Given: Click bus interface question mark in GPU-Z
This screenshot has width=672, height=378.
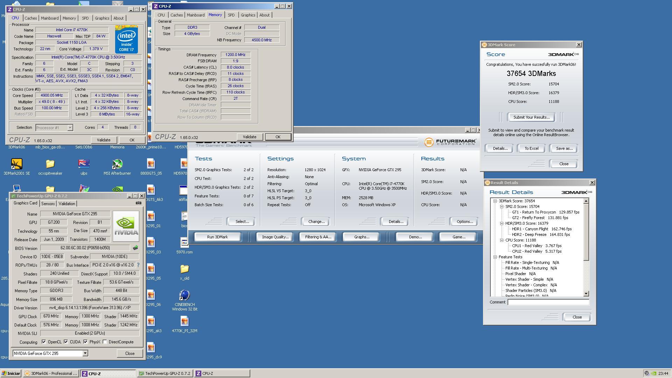Looking at the screenshot, I should [x=138, y=265].
